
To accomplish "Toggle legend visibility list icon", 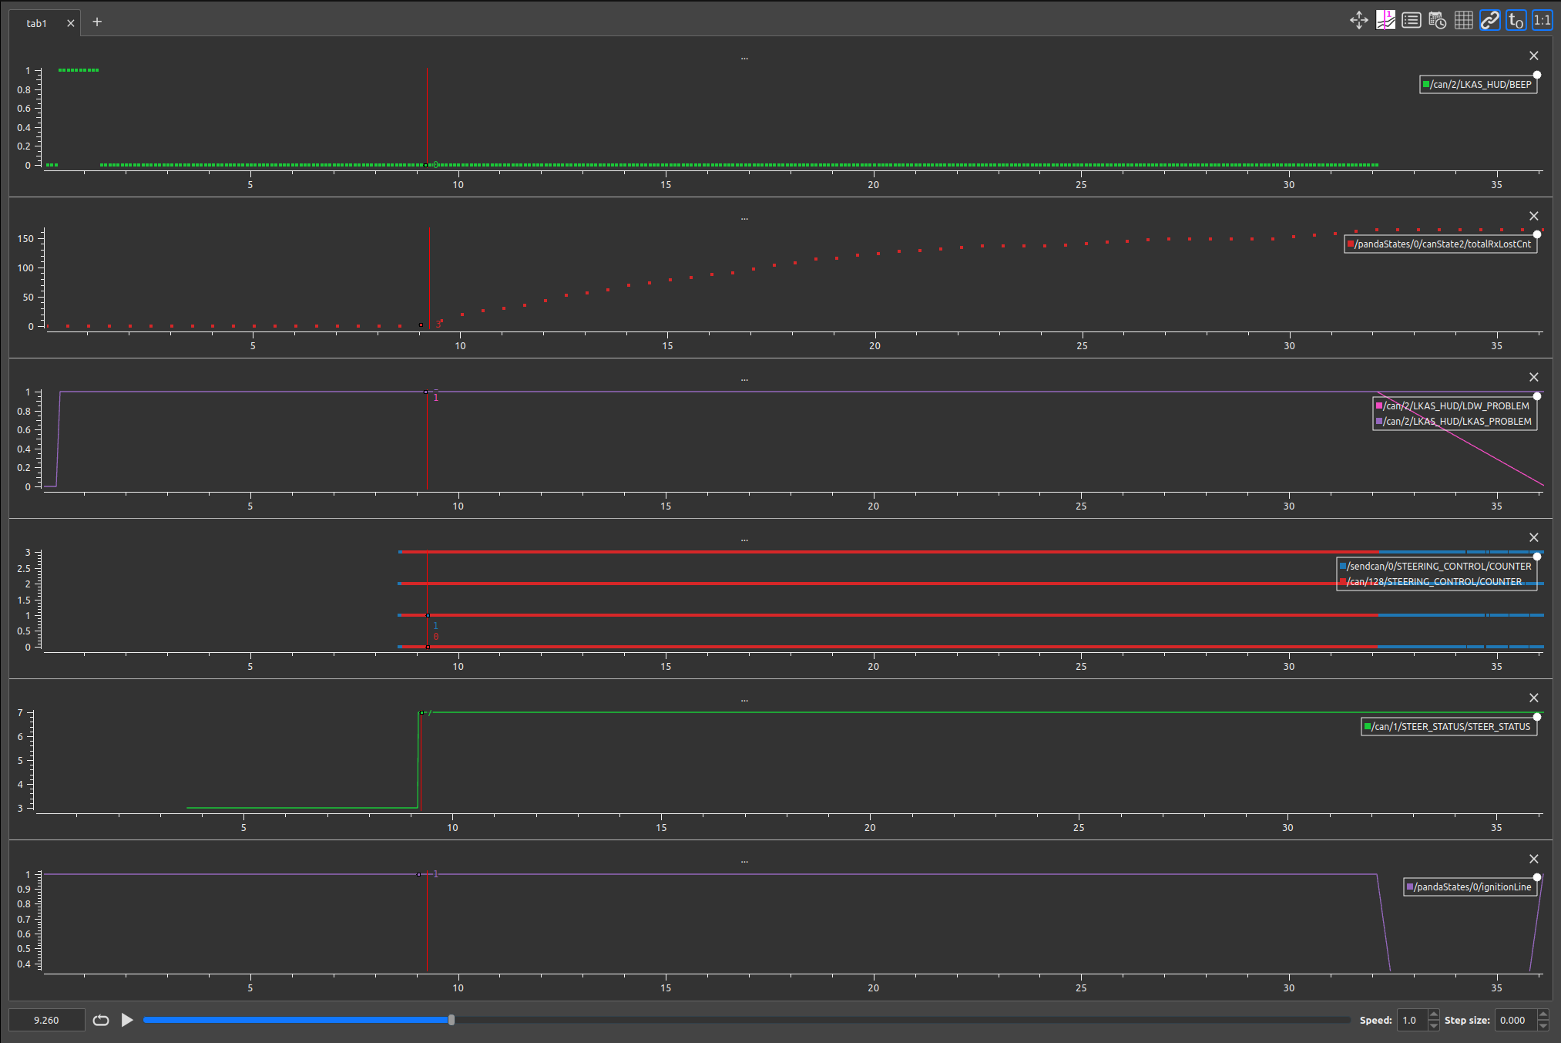I will [1412, 21].
